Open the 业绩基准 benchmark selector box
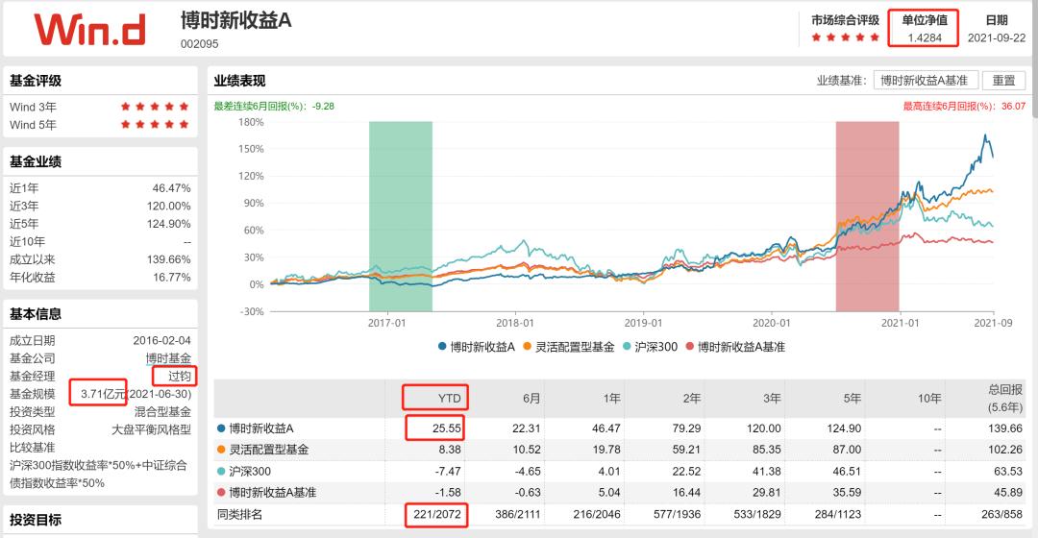Viewport: 1038px width, 538px height. (927, 81)
